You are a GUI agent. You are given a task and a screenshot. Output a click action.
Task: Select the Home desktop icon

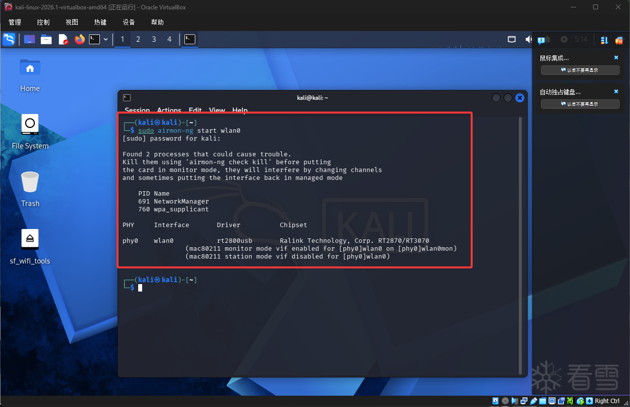click(x=30, y=75)
